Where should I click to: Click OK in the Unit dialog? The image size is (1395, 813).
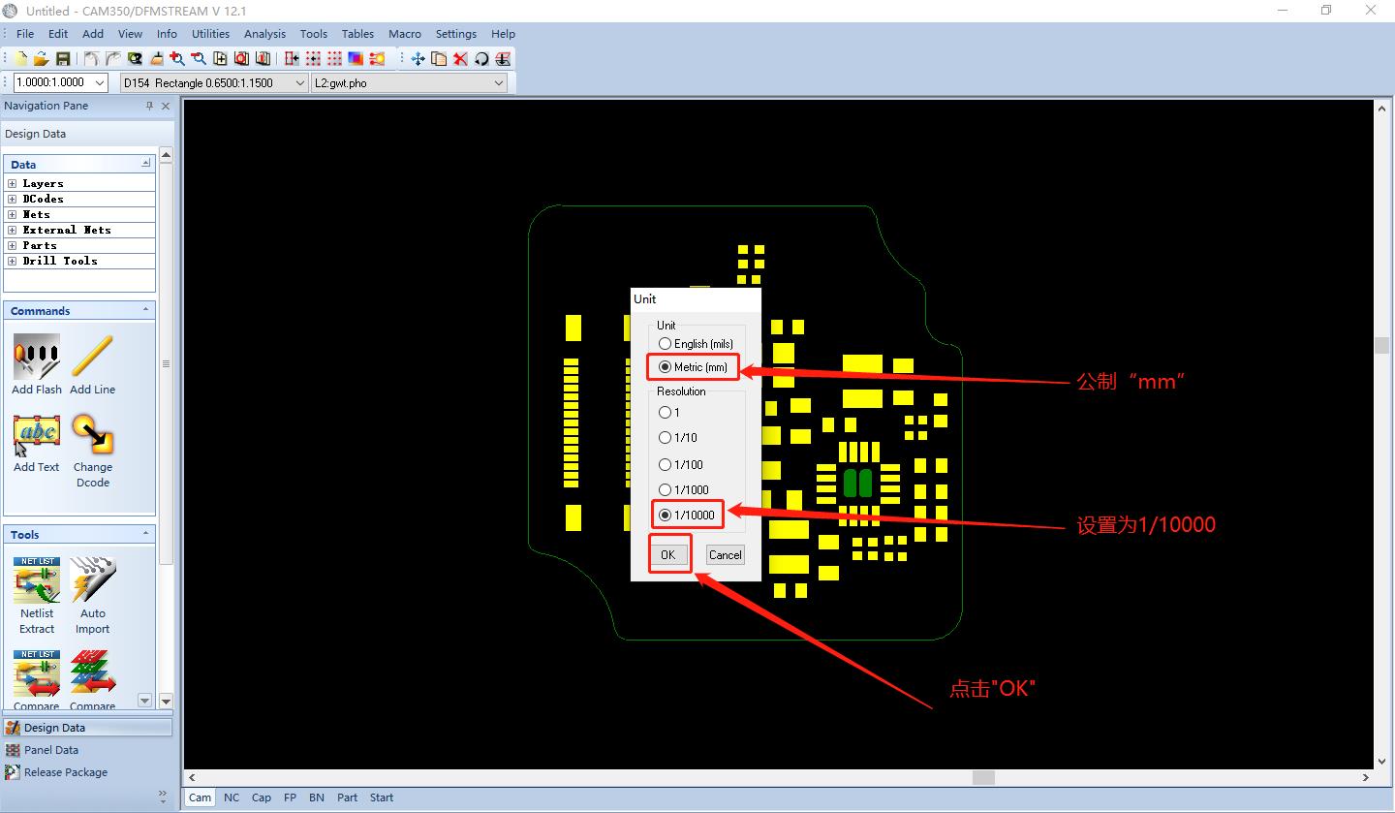pos(667,555)
